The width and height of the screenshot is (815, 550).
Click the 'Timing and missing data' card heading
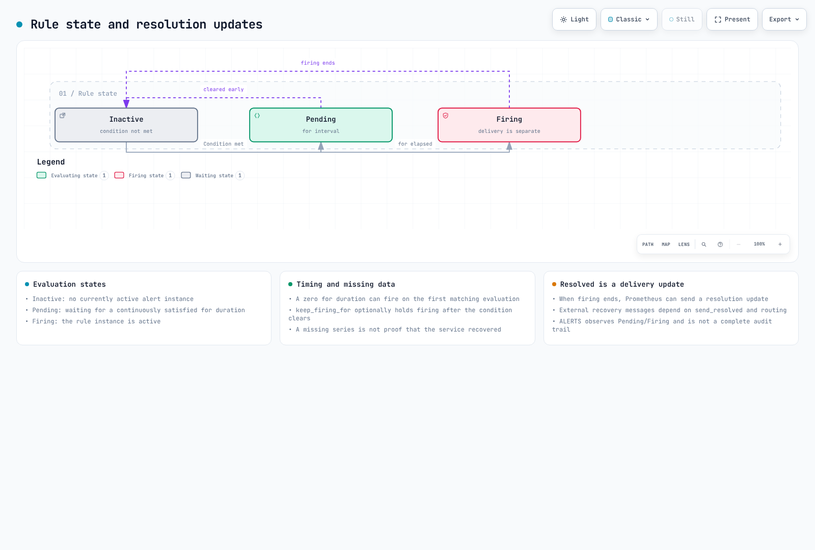(x=346, y=284)
